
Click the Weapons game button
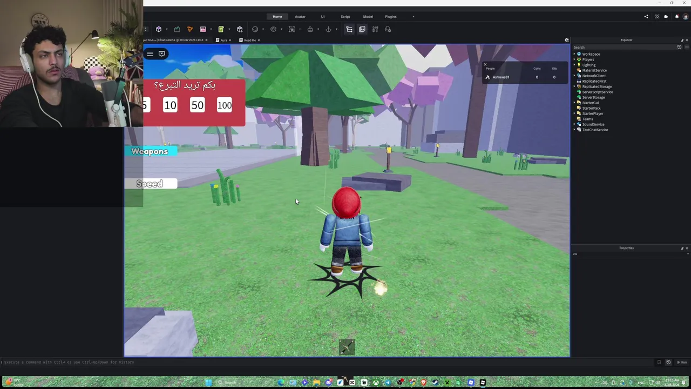pos(150,151)
